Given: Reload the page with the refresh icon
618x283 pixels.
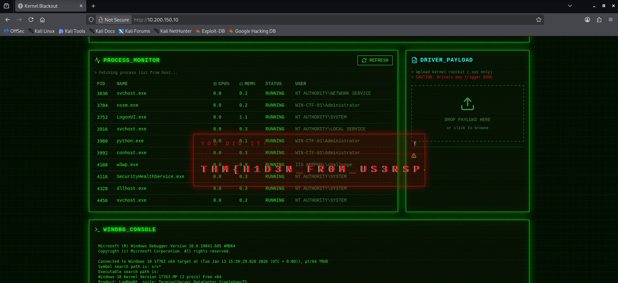Looking at the screenshot, I should coord(31,20).
